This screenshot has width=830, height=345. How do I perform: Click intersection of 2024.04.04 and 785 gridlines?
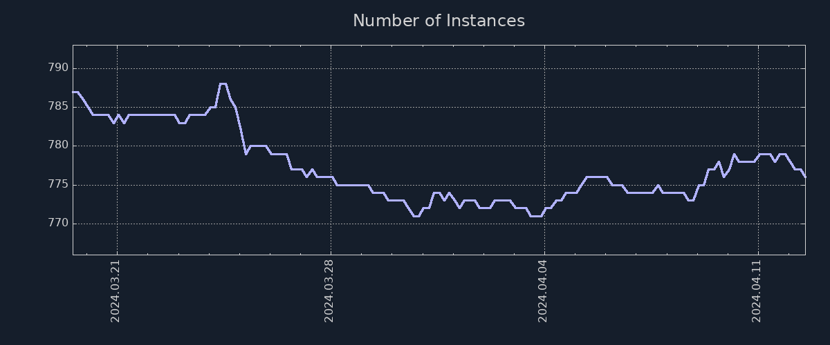(544, 107)
